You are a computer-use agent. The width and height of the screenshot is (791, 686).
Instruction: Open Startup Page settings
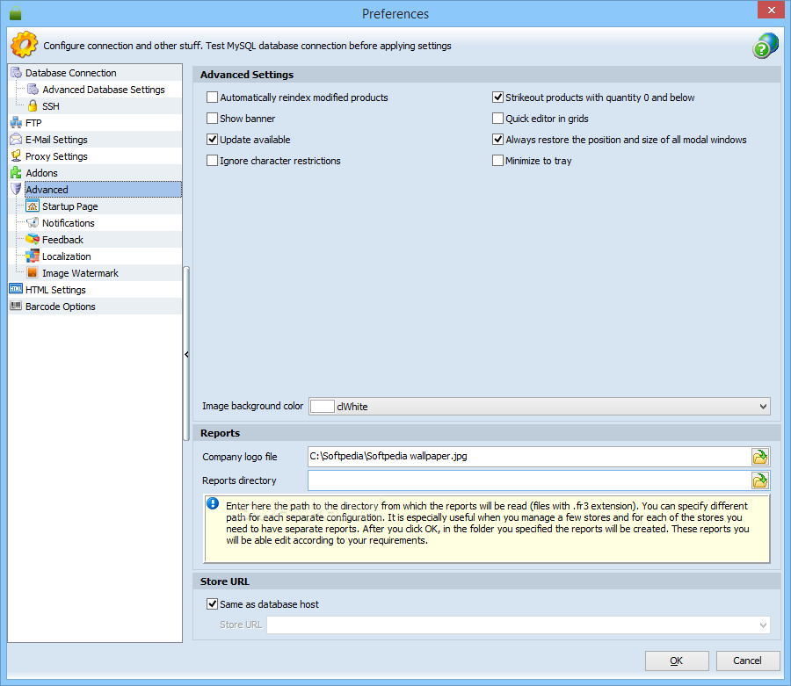[69, 206]
